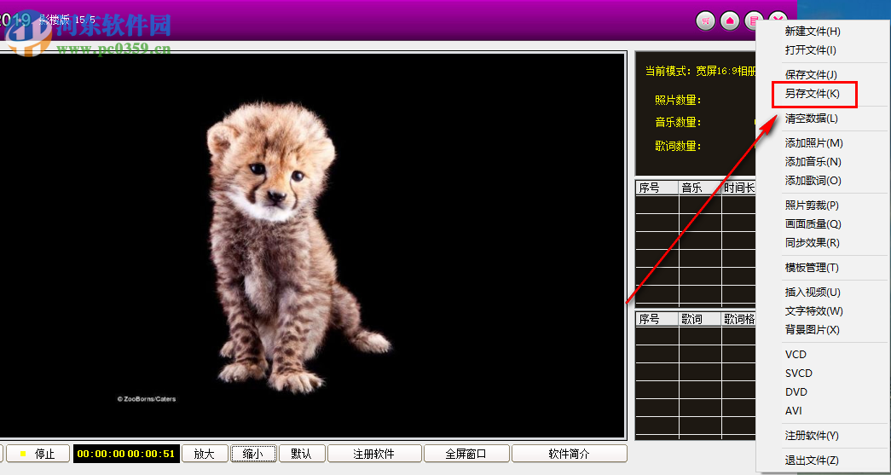
Task: Click the 音乐 column header in music table
Action: click(700, 188)
